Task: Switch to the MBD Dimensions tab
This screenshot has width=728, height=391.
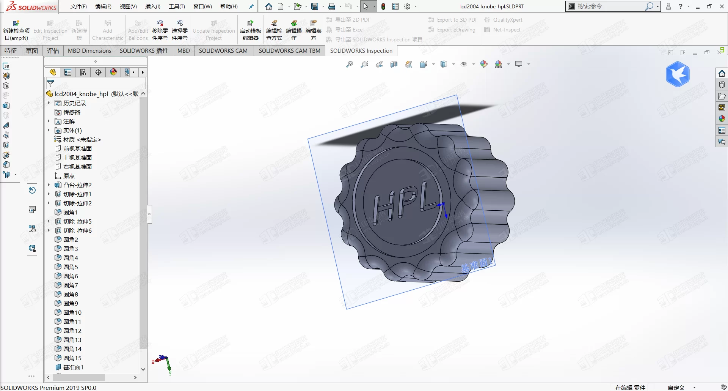Action: (x=89, y=50)
